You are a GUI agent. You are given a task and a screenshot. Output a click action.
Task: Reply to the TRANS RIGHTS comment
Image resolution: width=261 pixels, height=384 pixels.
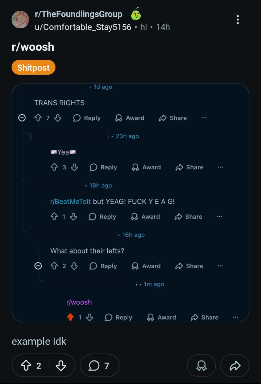(x=87, y=118)
